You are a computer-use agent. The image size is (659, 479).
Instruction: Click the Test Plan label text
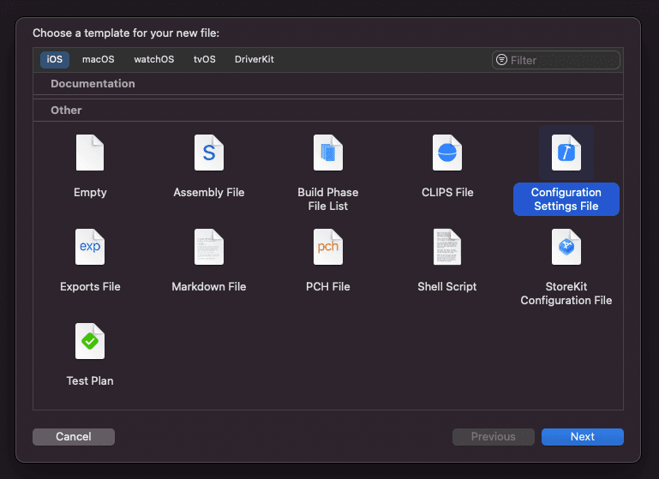[90, 380]
